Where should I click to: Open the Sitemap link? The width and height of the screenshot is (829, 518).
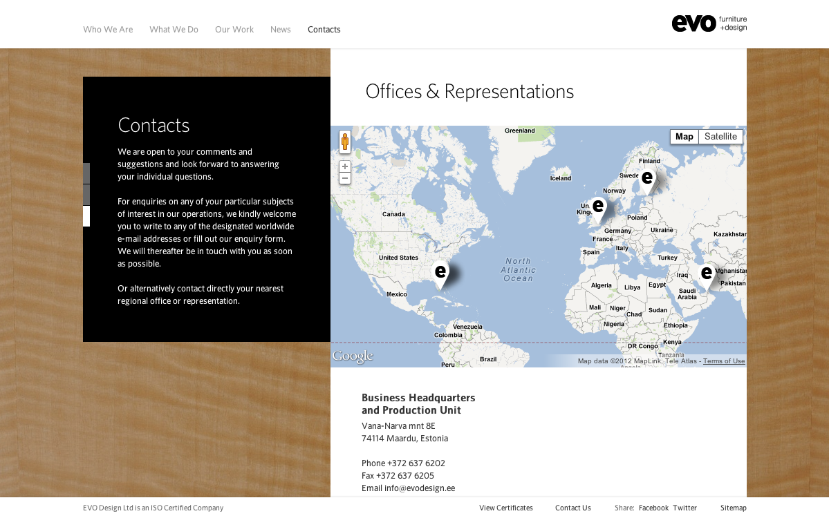click(733, 508)
